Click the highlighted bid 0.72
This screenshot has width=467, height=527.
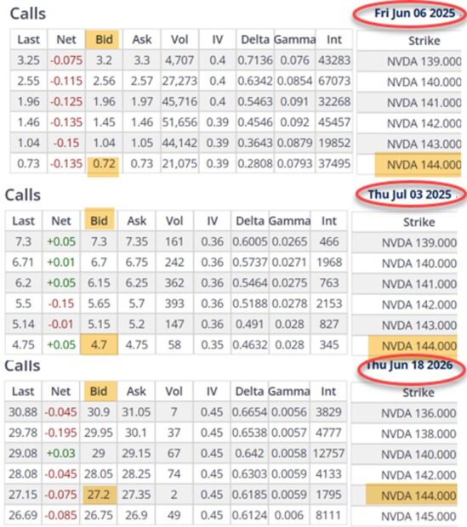tap(104, 164)
